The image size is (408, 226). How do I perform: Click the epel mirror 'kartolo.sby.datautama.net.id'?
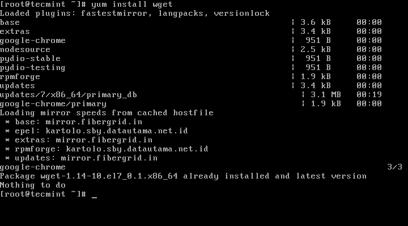click(117, 131)
